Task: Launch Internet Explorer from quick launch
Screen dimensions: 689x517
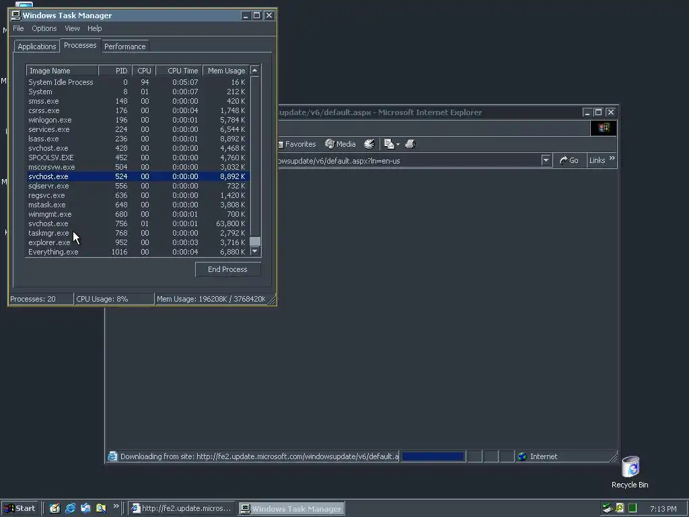Action: pos(70,508)
